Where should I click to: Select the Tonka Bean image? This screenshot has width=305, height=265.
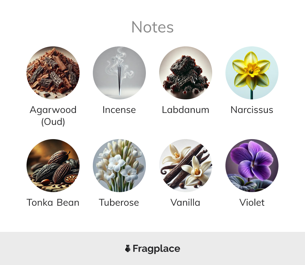[x=53, y=165]
